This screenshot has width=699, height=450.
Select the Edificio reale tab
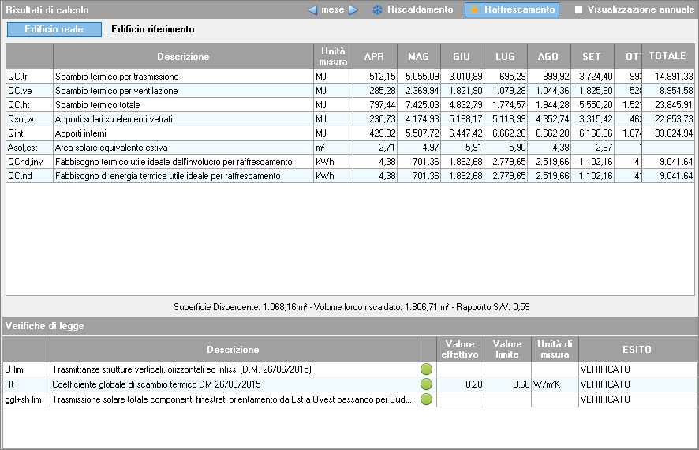point(54,29)
